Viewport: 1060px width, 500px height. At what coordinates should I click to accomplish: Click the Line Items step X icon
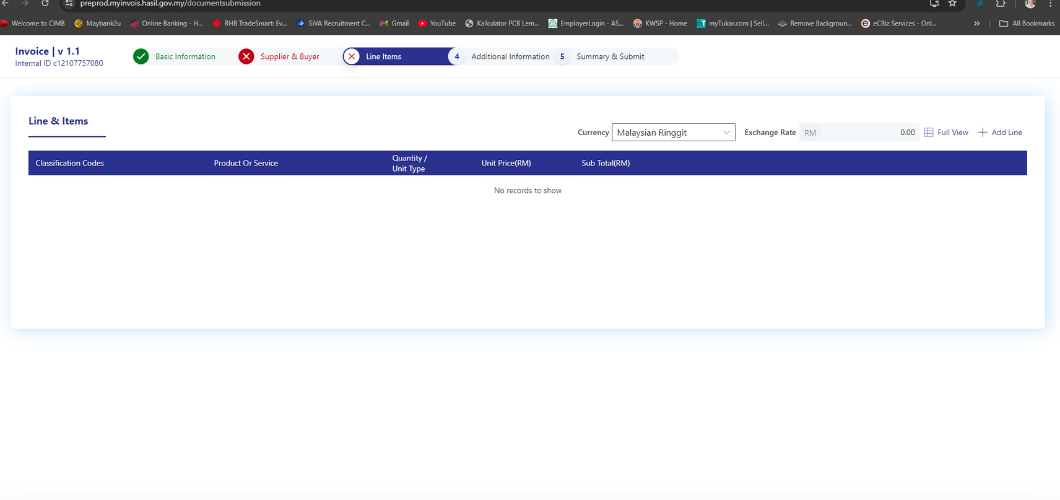click(x=352, y=56)
